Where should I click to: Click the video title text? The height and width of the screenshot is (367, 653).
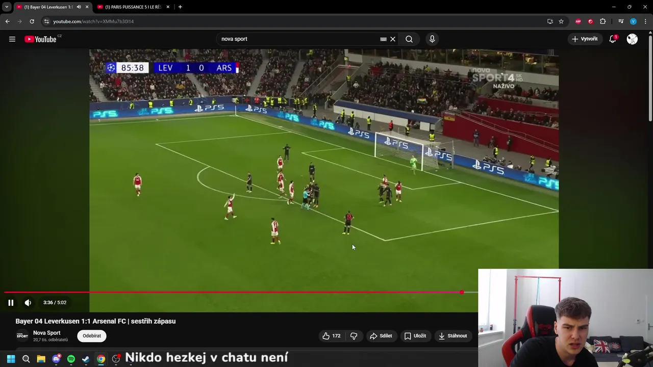pyautogui.click(x=95, y=321)
